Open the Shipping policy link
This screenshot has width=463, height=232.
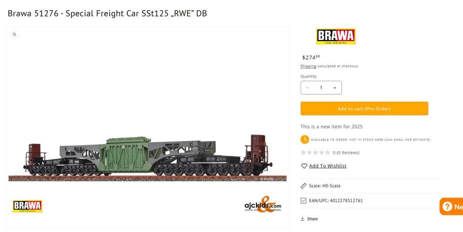308,67
